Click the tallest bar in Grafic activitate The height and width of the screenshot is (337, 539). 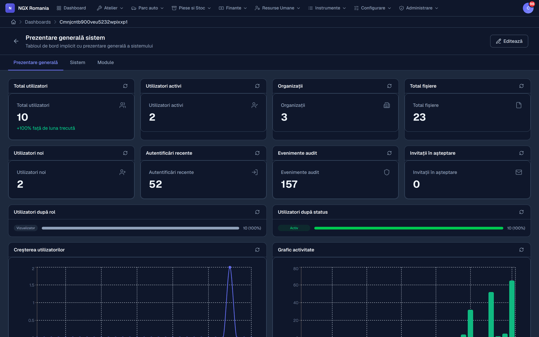click(512, 309)
